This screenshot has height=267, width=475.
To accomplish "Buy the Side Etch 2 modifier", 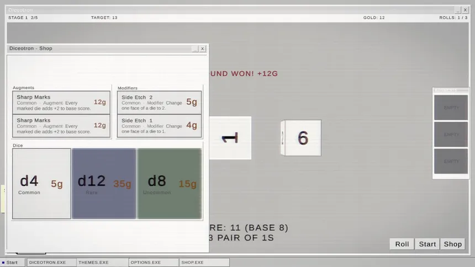I will coord(159,102).
